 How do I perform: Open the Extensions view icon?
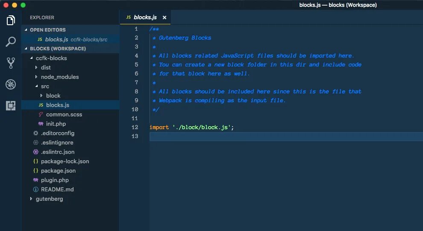pyautogui.click(x=11, y=106)
